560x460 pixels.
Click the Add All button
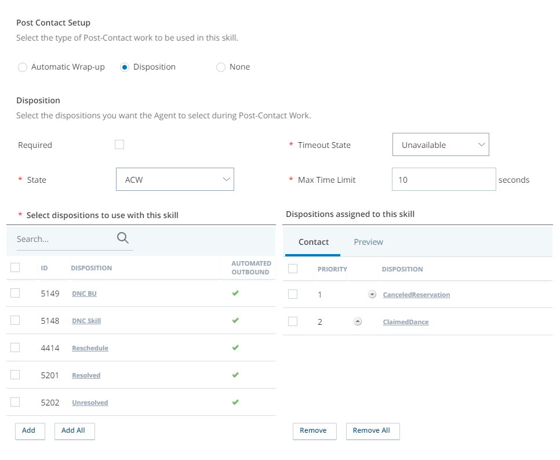(75, 431)
